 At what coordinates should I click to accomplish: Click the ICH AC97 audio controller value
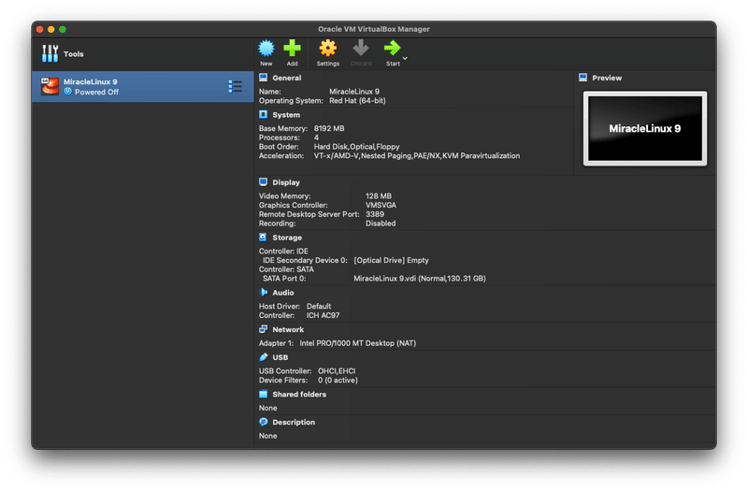[323, 315]
